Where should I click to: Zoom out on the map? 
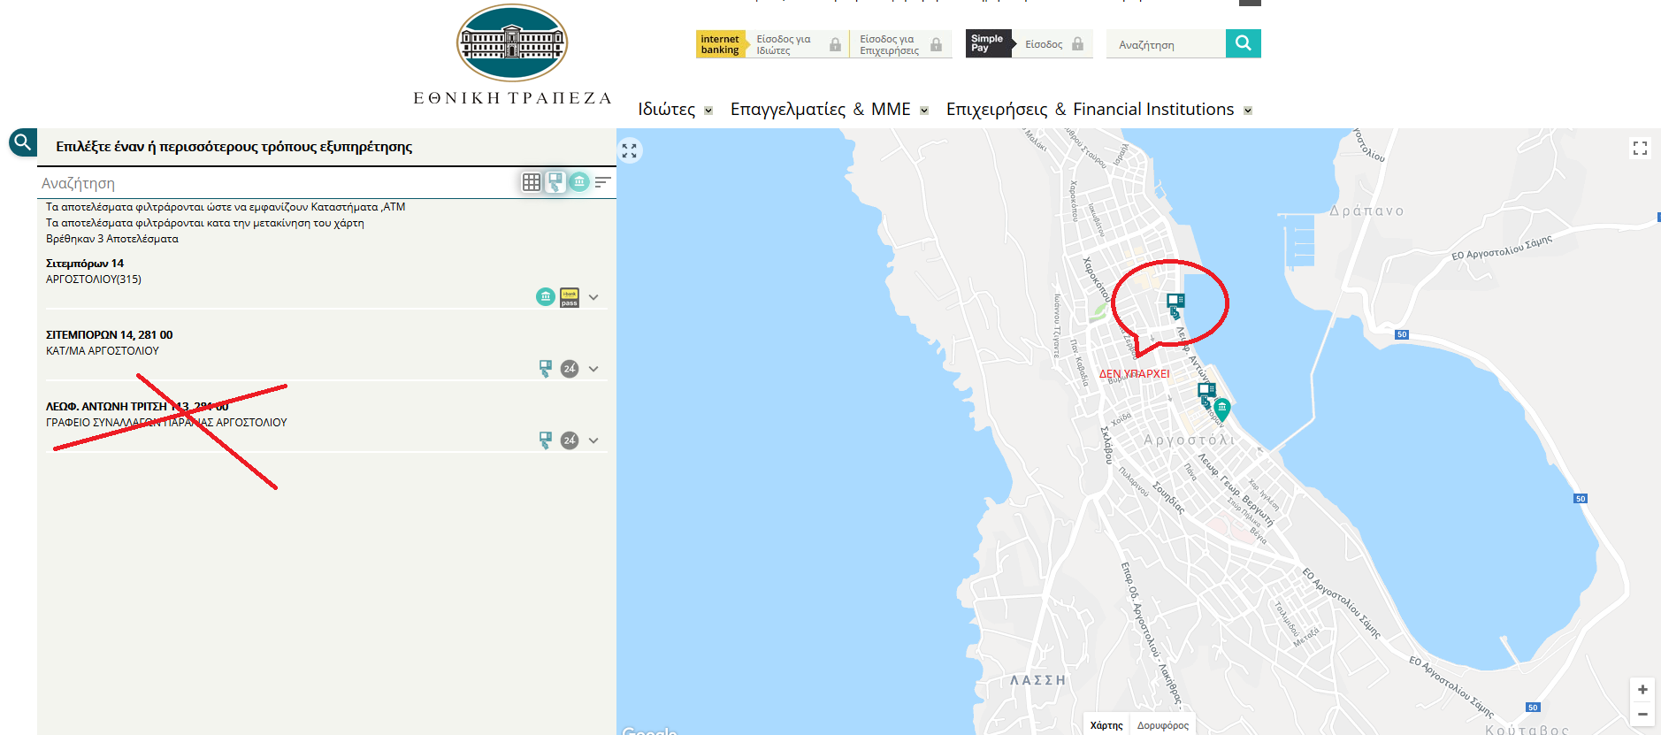click(x=1642, y=714)
